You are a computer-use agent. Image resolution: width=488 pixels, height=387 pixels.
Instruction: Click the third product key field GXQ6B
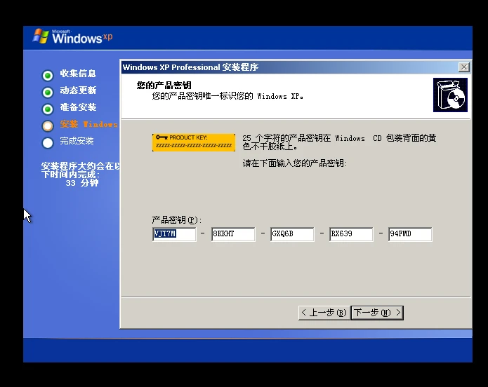tap(292, 234)
